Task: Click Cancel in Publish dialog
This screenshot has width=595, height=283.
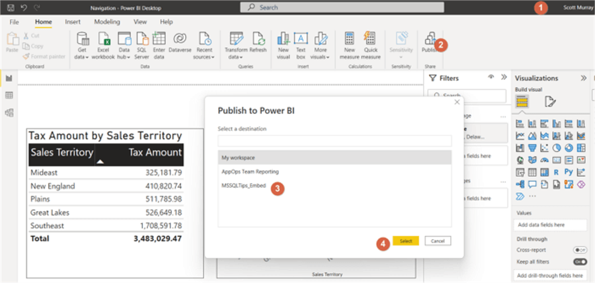Action: point(438,241)
